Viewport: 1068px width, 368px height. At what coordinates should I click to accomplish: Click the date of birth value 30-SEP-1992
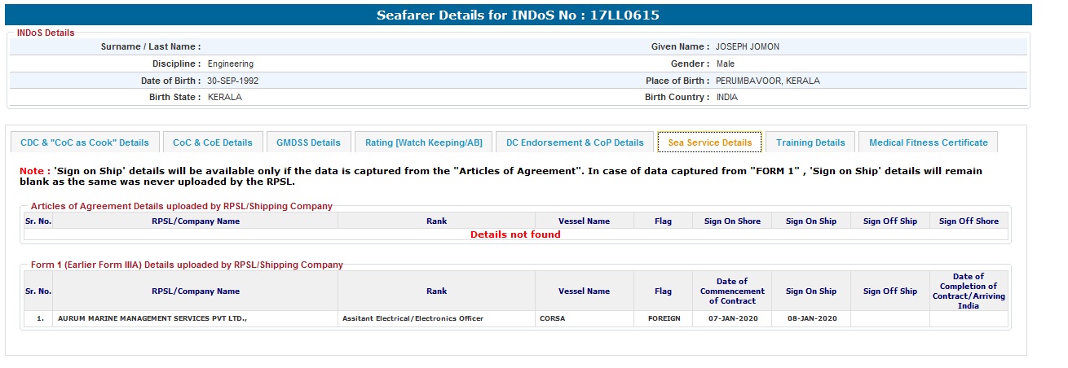click(233, 81)
